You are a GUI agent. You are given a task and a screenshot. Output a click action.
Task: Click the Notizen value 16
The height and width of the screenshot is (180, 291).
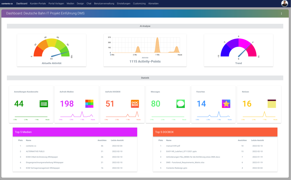247,103
